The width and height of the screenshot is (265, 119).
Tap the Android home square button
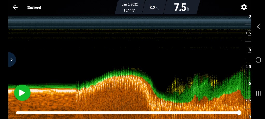258,60
